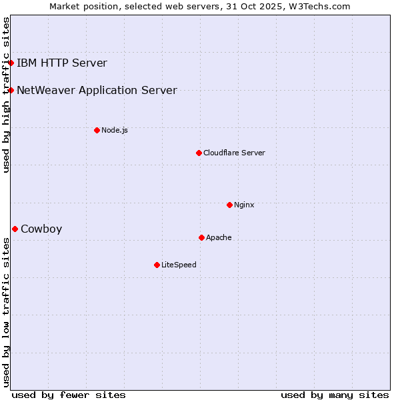Click the 'used by high traffic sites' axis label
The image size is (400, 400).
6,95
